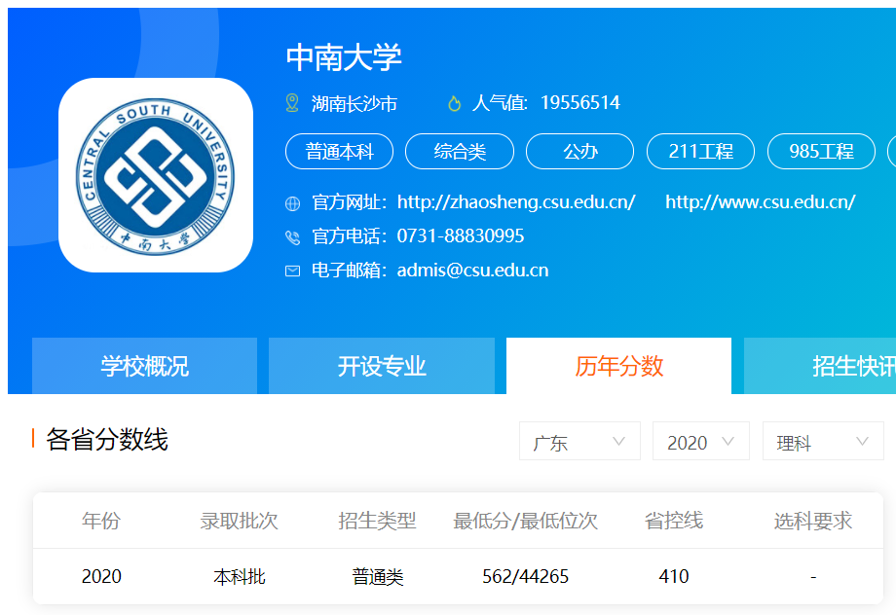896x615 pixels.
Task: Switch to the 学校概况 tab
Action: click(143, 365)
